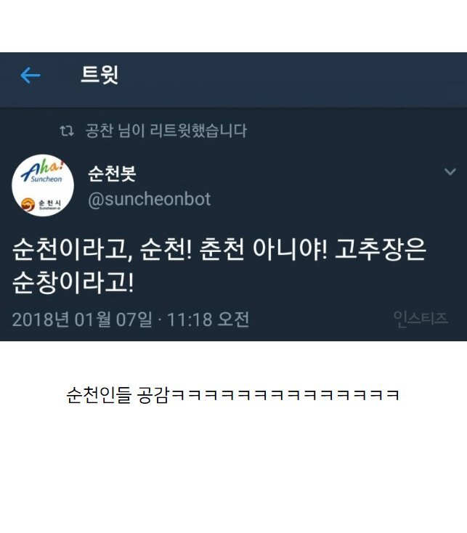467x533 pixels.
Task: Click the 11:18 오전 time stamp
Action: [208, 320]
